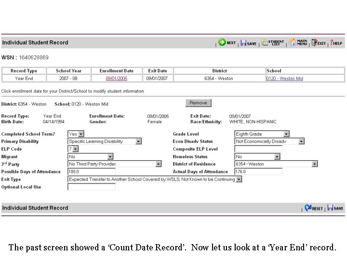Click the '2007 - 08' school year cell
This screenshot has height=260, width=347.
(x=68, y=78)
